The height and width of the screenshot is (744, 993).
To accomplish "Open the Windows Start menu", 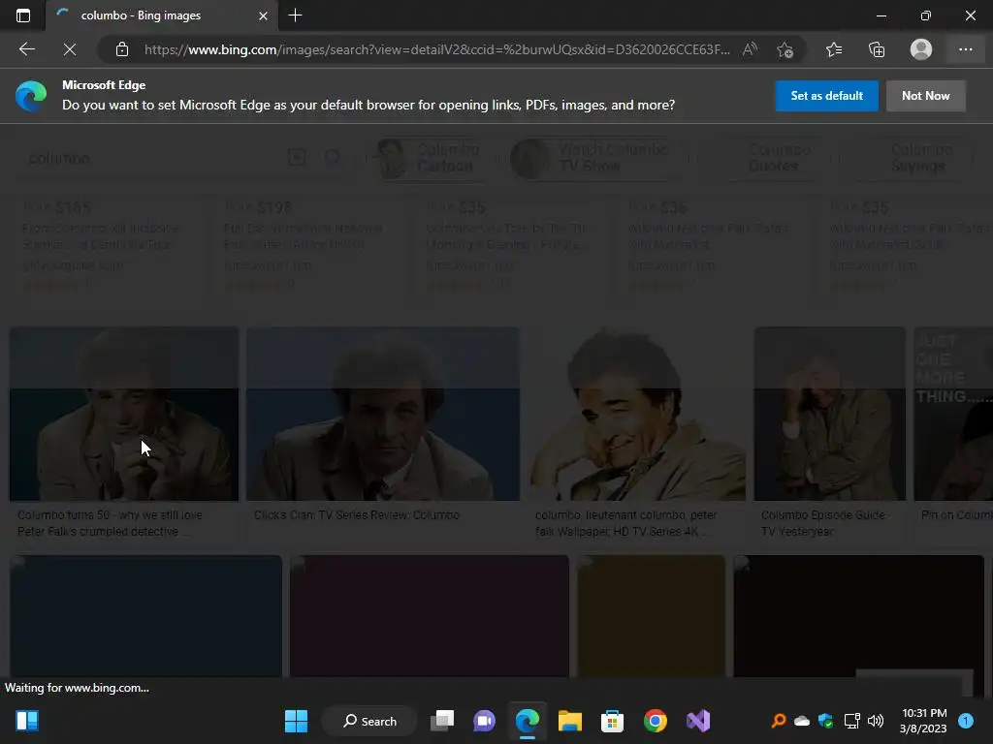I will (x=296, y=721).
